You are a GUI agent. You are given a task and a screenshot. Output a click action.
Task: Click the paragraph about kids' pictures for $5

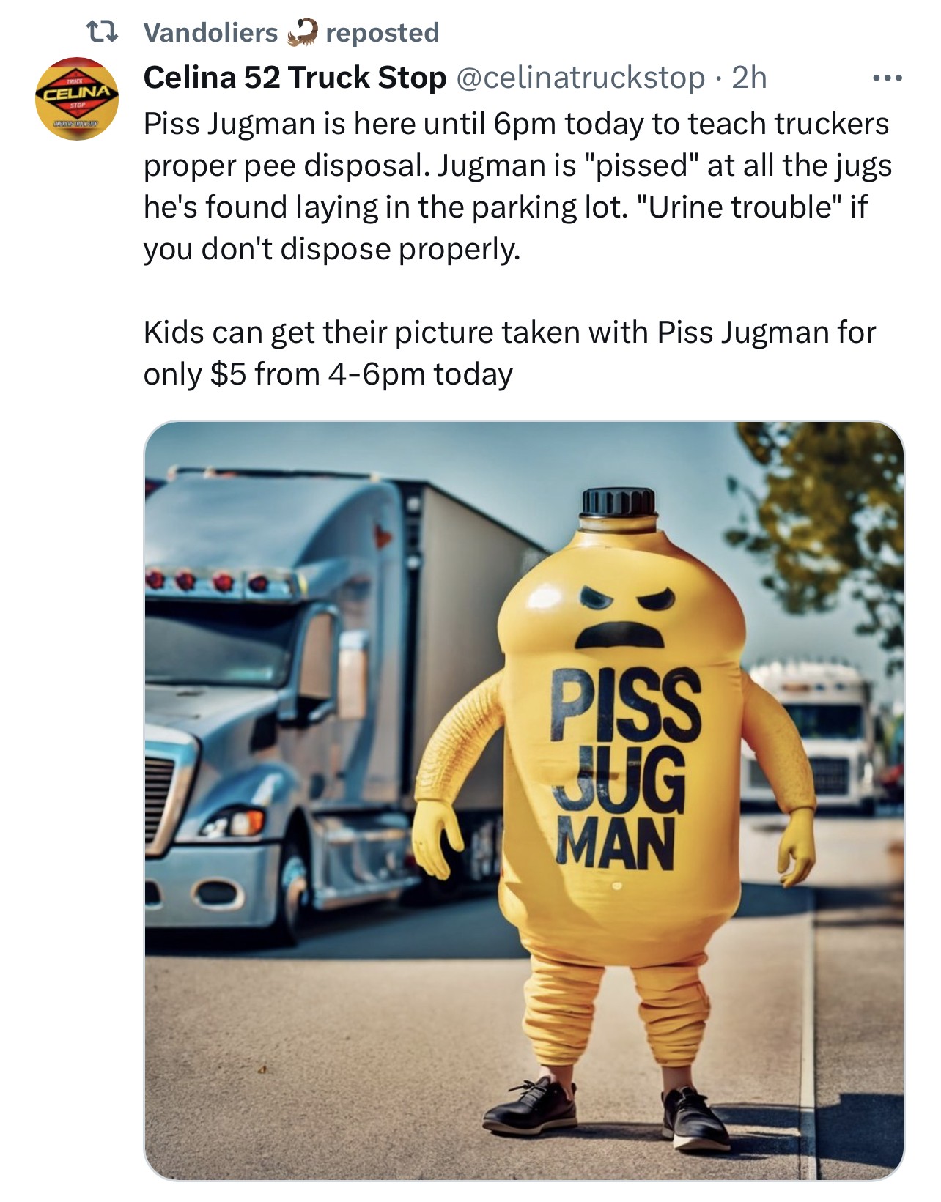(510, 353)
